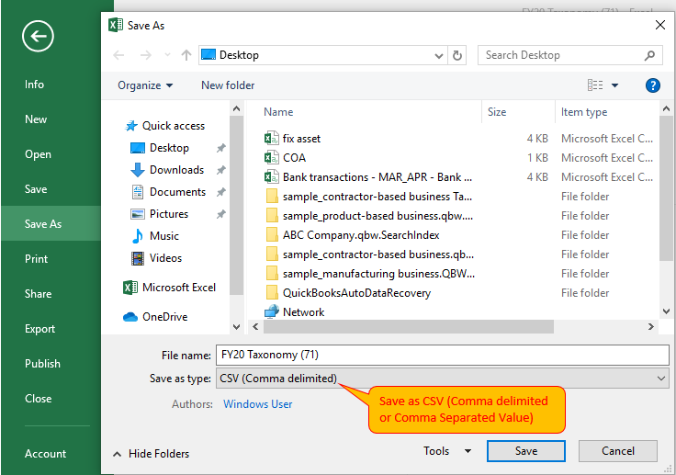Viewport: 676px width, 475px height.
Task: Create a New folder
Action: point(228,85)
